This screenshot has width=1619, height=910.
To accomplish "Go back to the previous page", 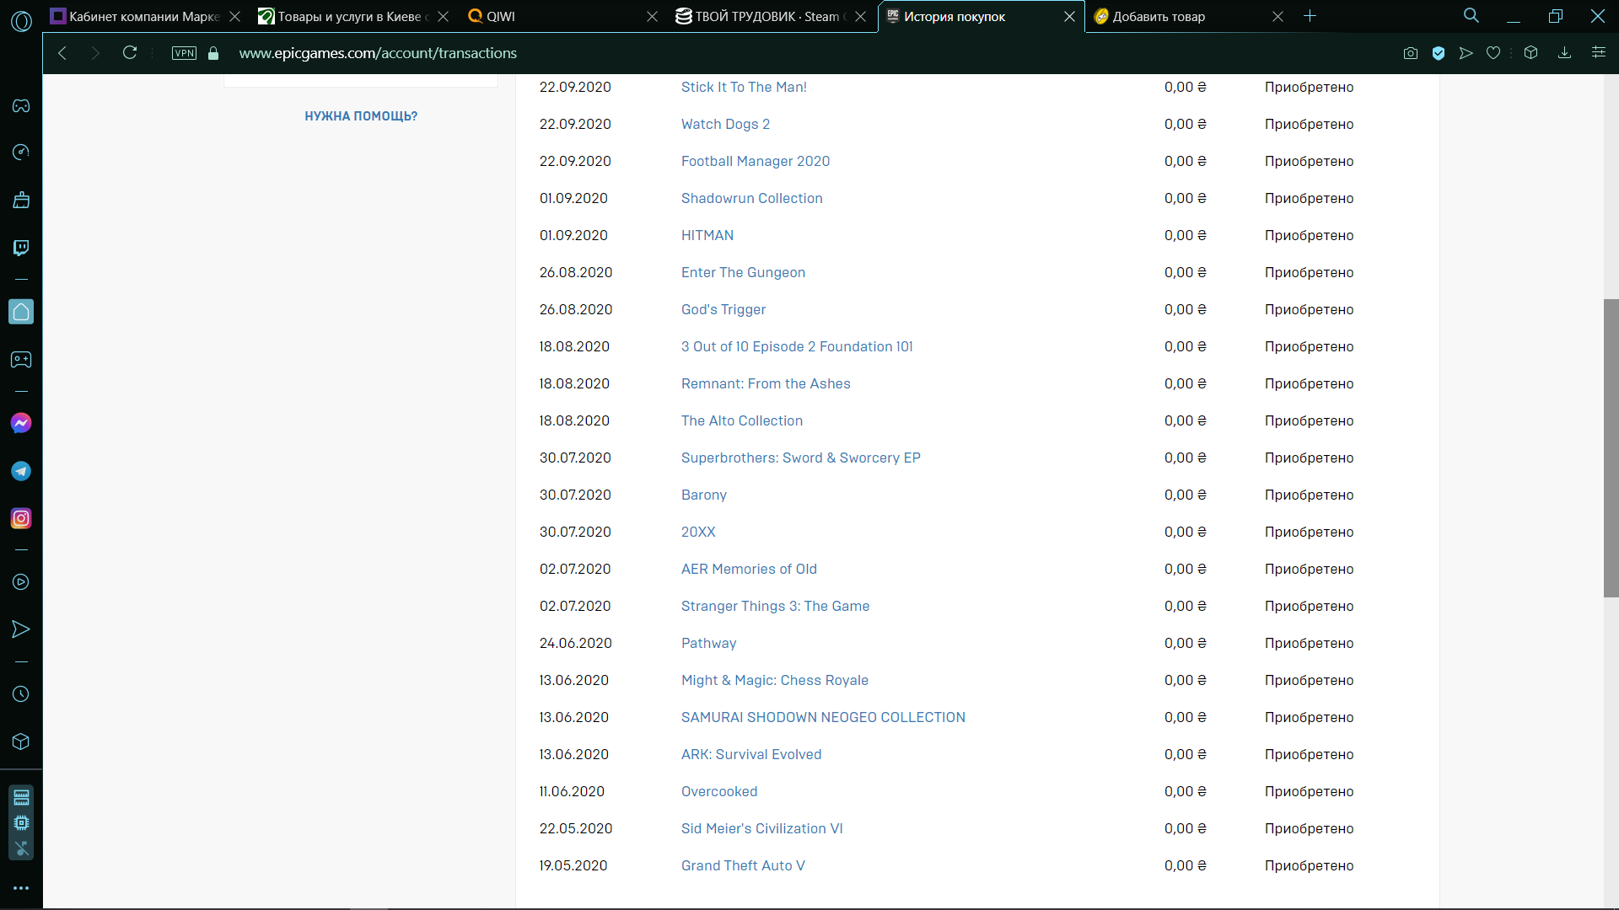I will (x=62, y=53).
